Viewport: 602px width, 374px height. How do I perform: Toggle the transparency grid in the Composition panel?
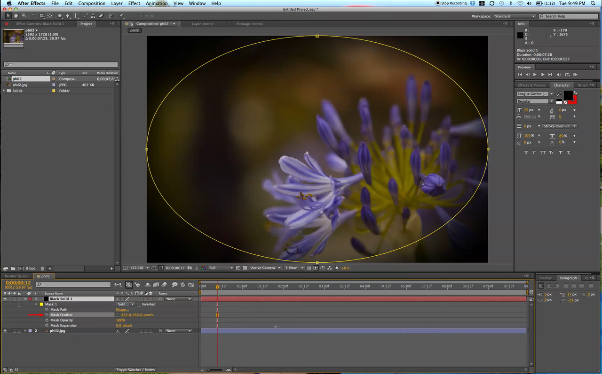point(245,267)
